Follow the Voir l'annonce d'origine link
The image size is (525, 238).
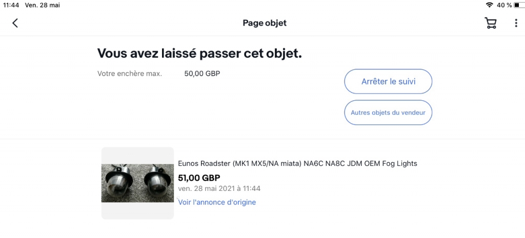point(217,202)
